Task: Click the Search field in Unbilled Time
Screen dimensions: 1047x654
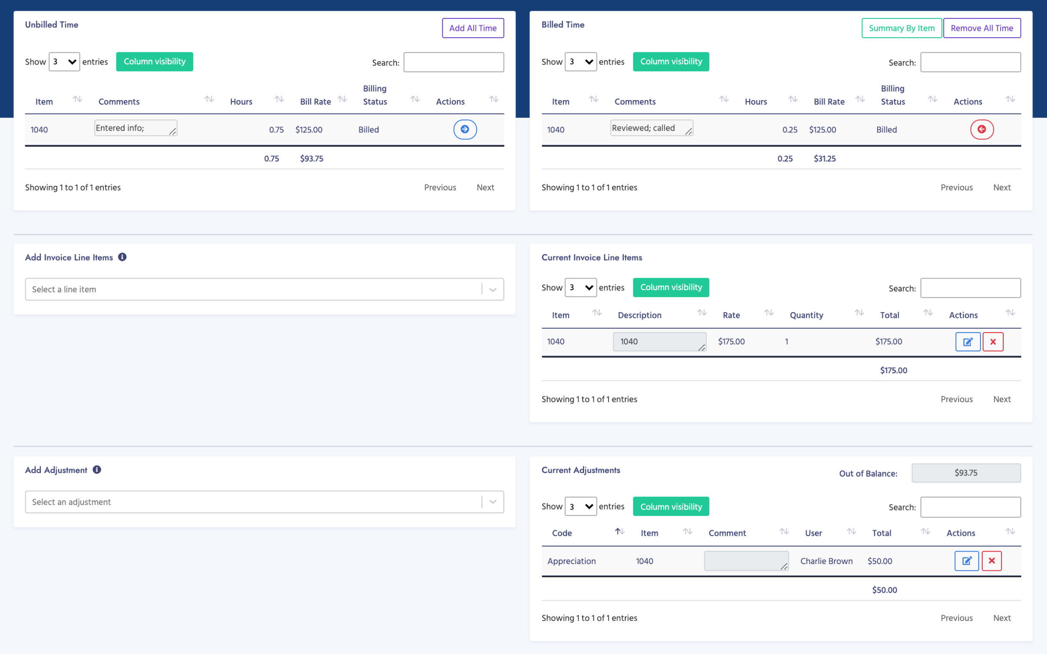Action: point(453,62)
